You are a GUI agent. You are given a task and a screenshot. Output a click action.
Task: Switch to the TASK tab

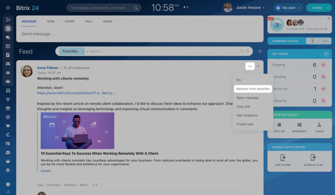(51, 21)
